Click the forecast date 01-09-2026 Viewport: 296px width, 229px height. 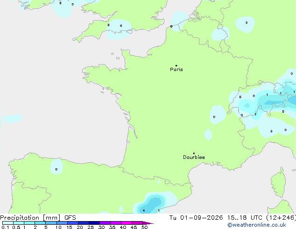click(201, 218)
